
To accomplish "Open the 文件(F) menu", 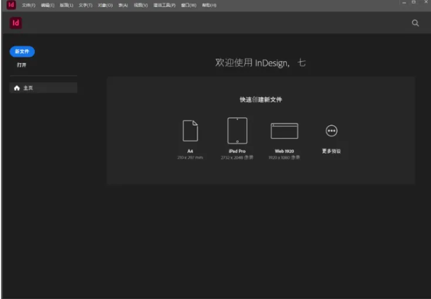I will 28,5.
